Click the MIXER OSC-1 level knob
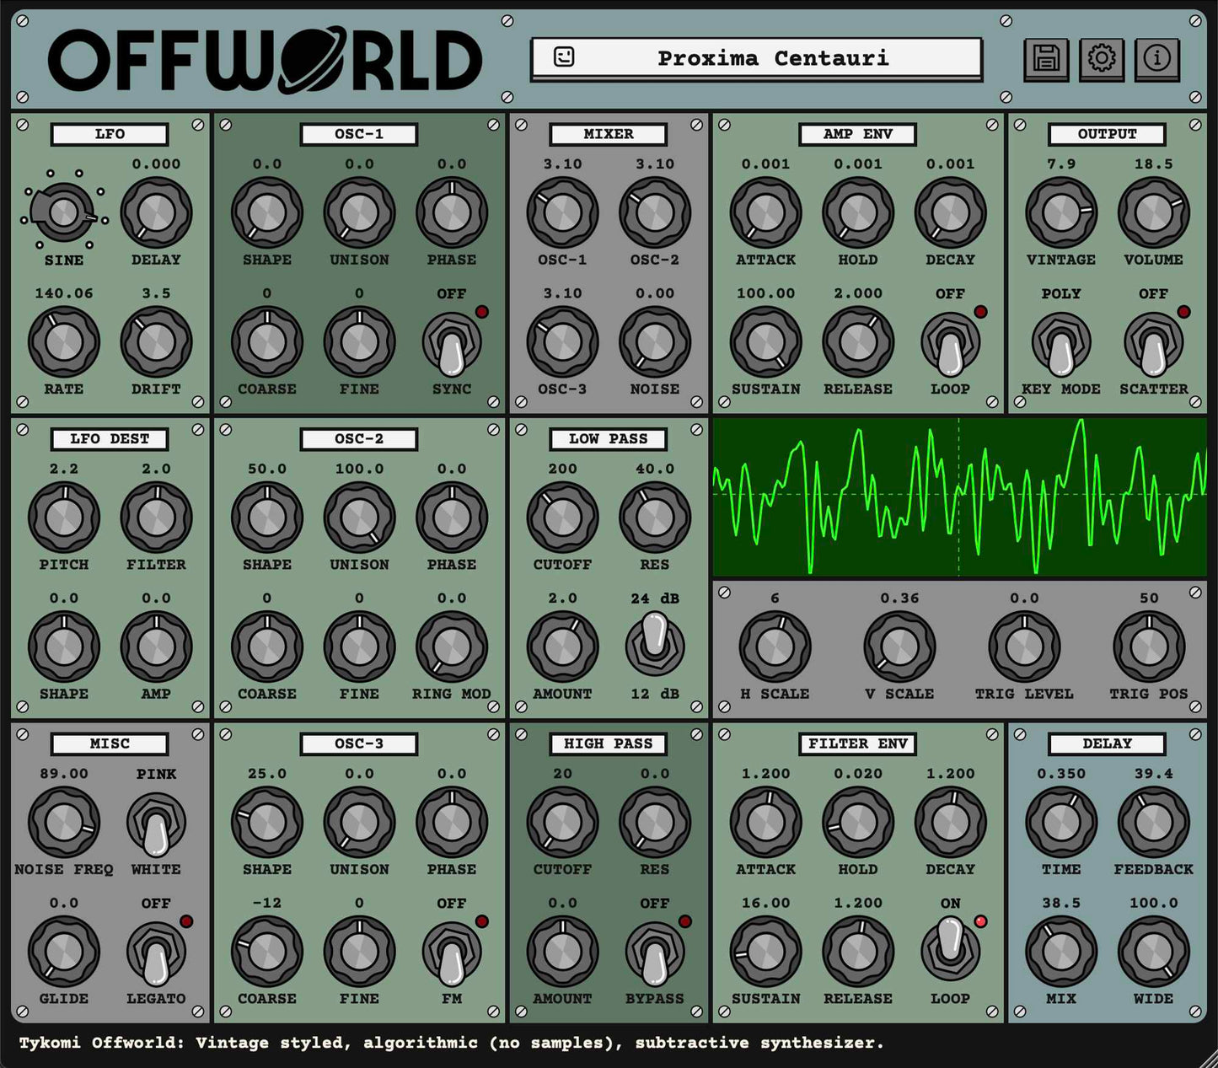This screenshot has width=1218, height=1068. coord(562,212)
